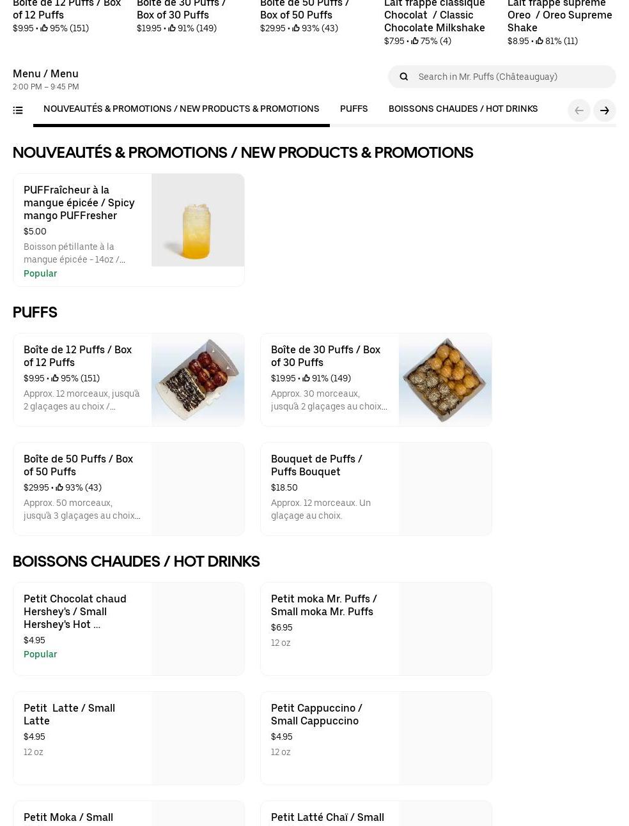Open Petit moka Mr. Puffs item
This screenshot has width=629, height=826.
pyautogui.click(x=323, y=605)
